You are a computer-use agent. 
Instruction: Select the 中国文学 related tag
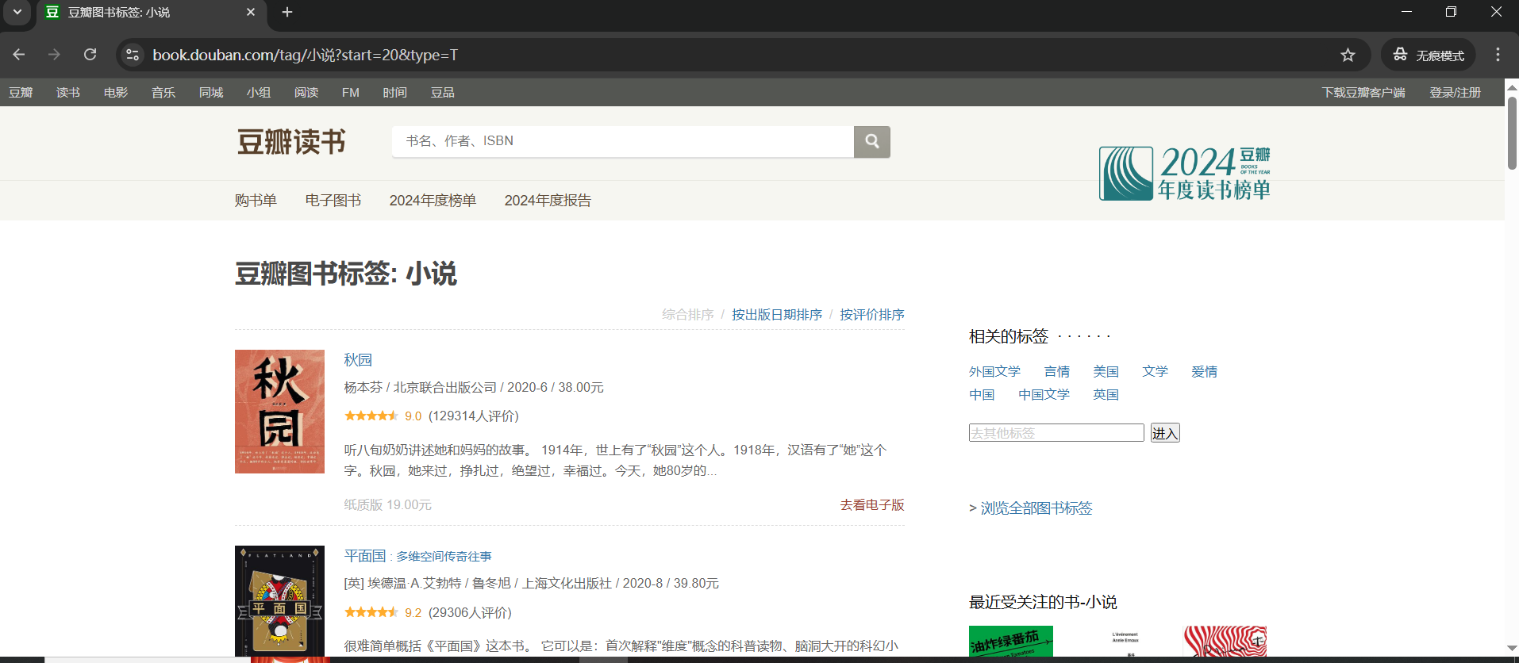1044,395
